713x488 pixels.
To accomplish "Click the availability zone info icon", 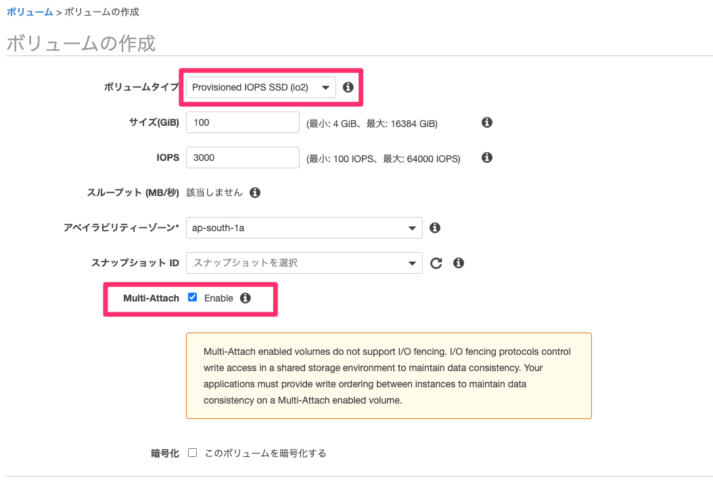I will (435, 228).
